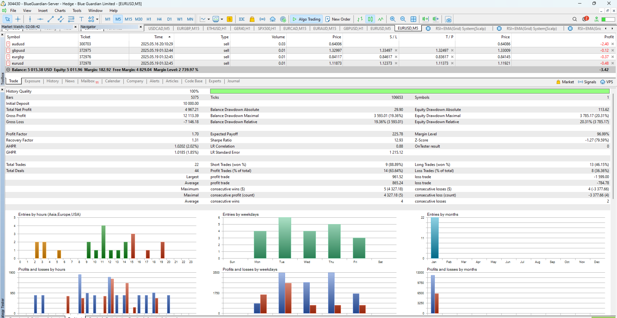
Task: Open the Charts menu
Action: point(60,11)
